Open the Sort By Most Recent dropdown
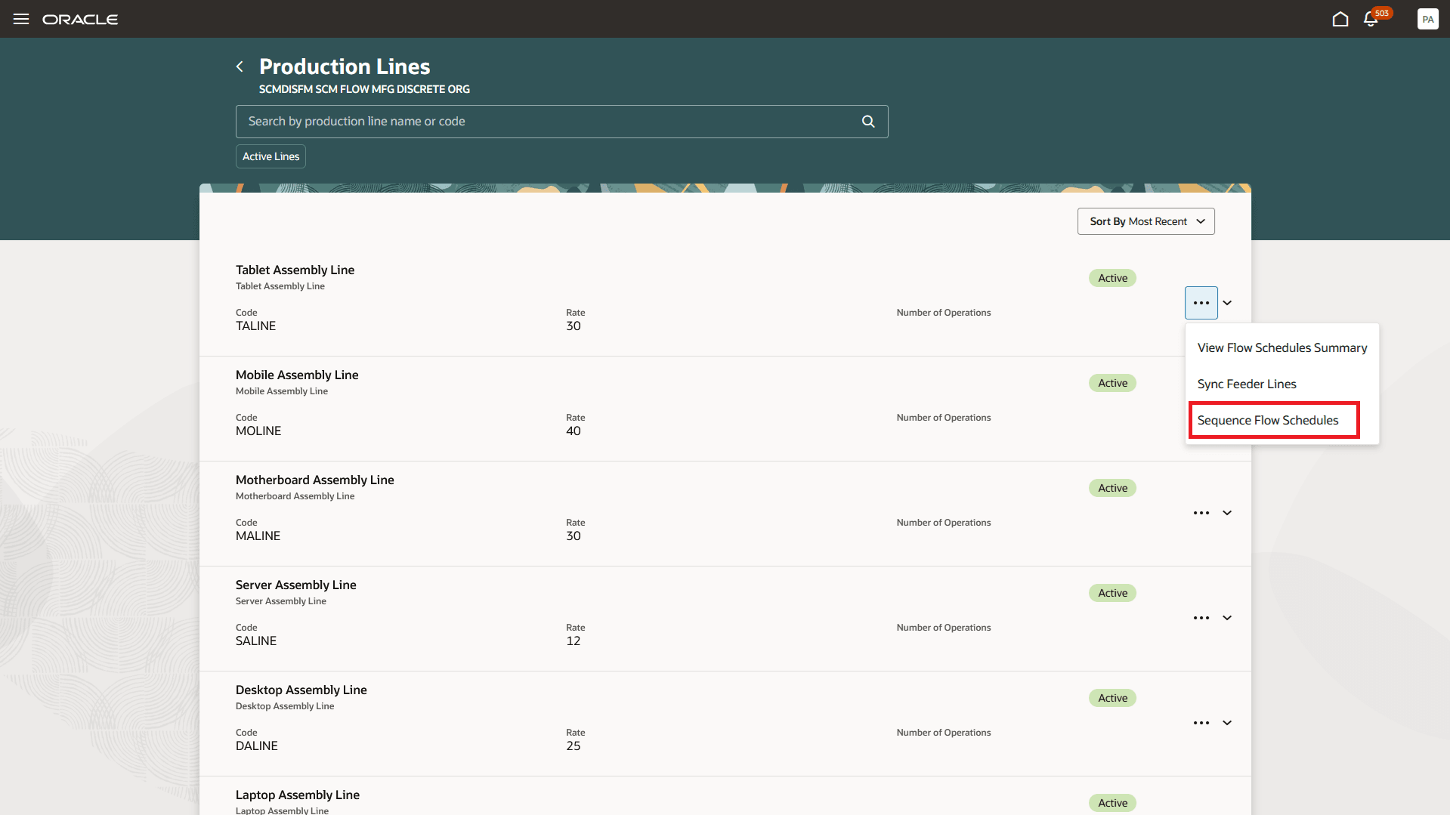Viewport: 1450px width, 815px height. 1145,221
